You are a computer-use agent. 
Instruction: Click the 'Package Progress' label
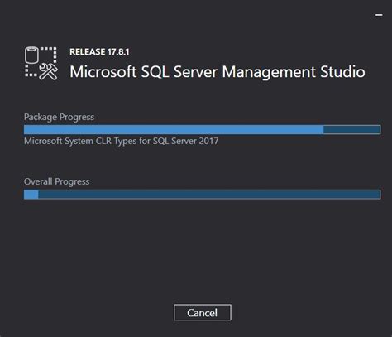click(59, 117)
